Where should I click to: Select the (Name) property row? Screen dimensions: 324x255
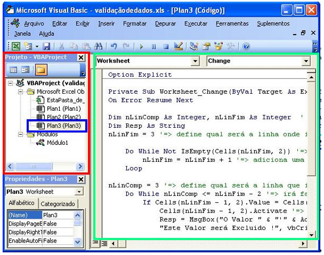[40, 215]
